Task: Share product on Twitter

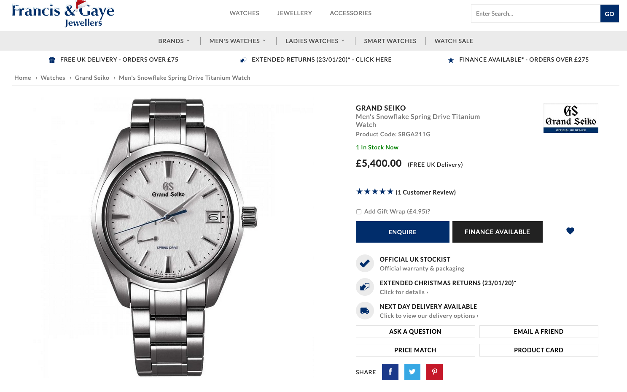Action: [x=412, y=372]
